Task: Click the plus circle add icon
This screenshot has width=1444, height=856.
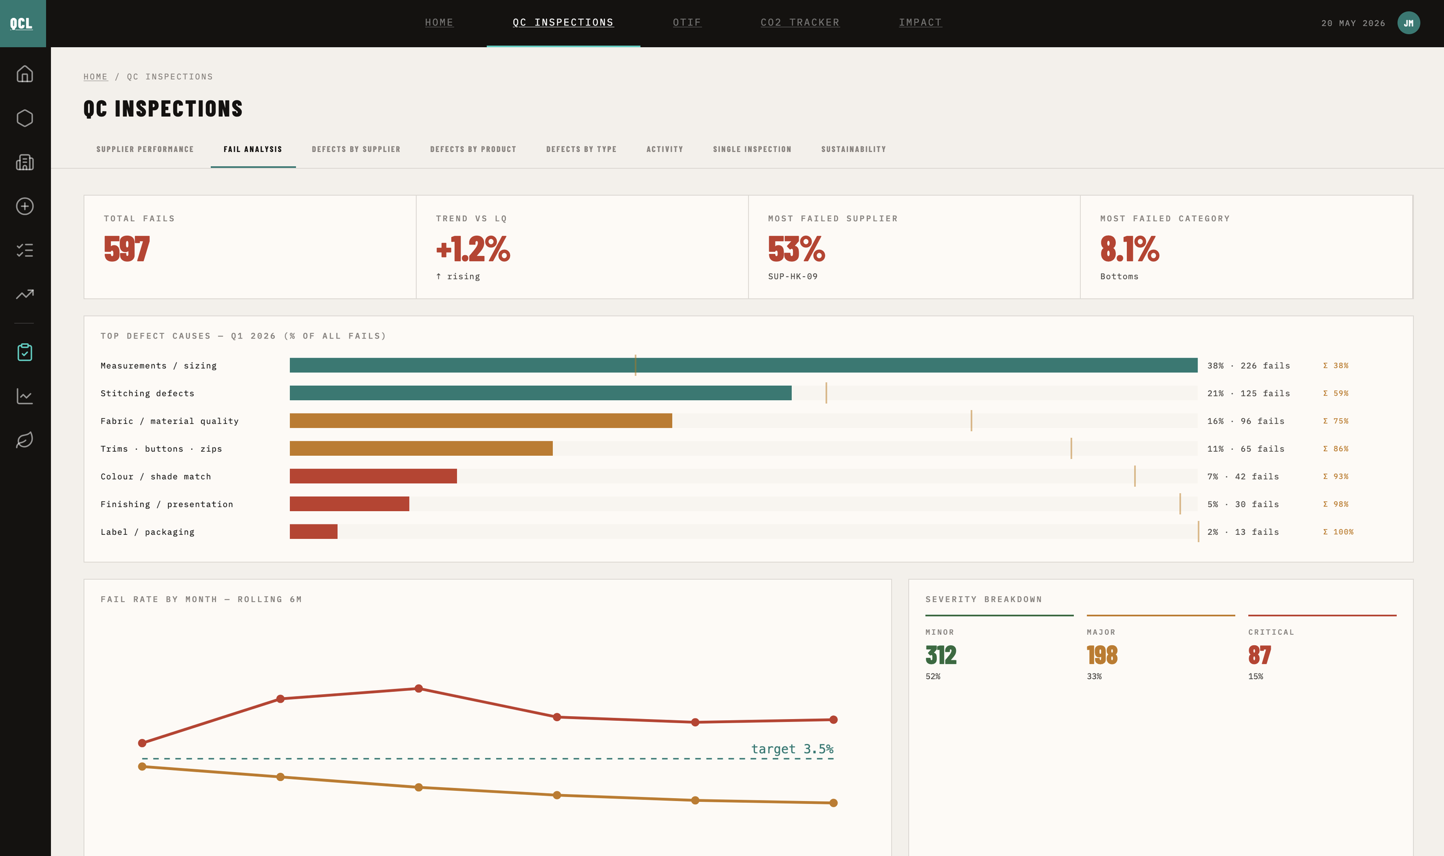Action: pyautogui.click(x=25, y=206)
